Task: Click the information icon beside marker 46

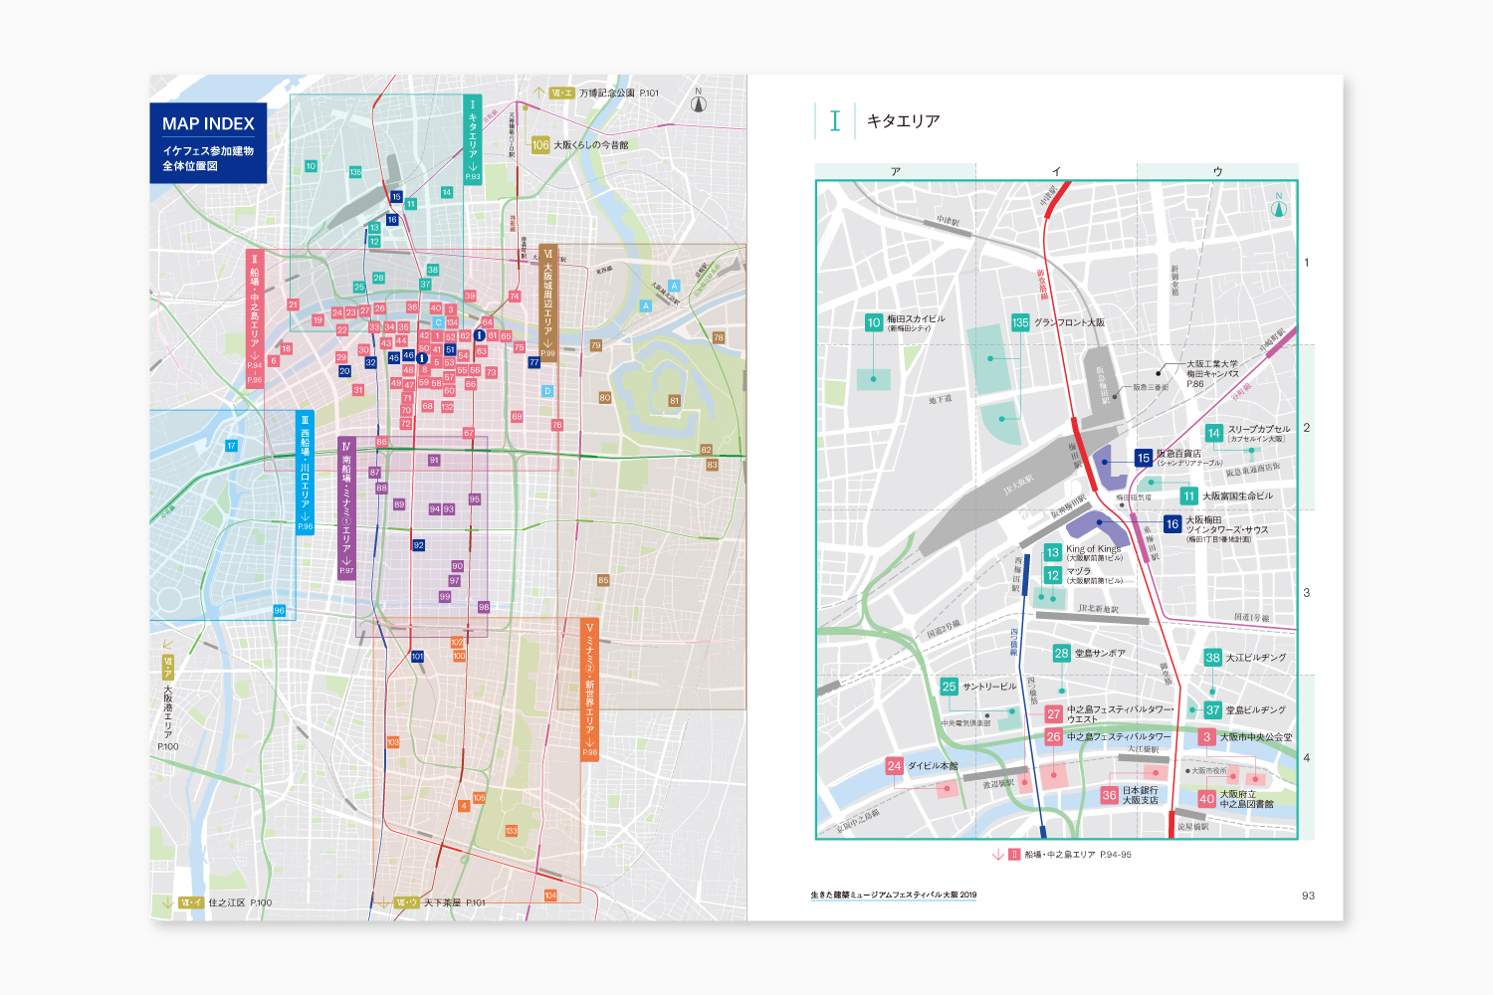Action: point(422,358)
